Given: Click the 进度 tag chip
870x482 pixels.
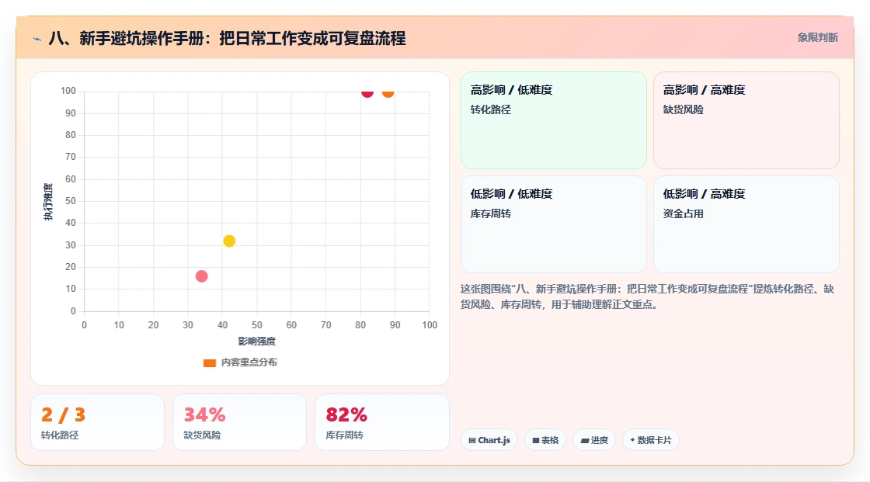Looking at the screenshot, I should 594,440.
